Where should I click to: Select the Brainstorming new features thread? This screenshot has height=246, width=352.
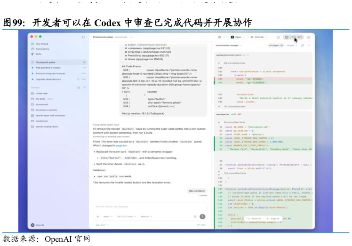tap(58, 73)
